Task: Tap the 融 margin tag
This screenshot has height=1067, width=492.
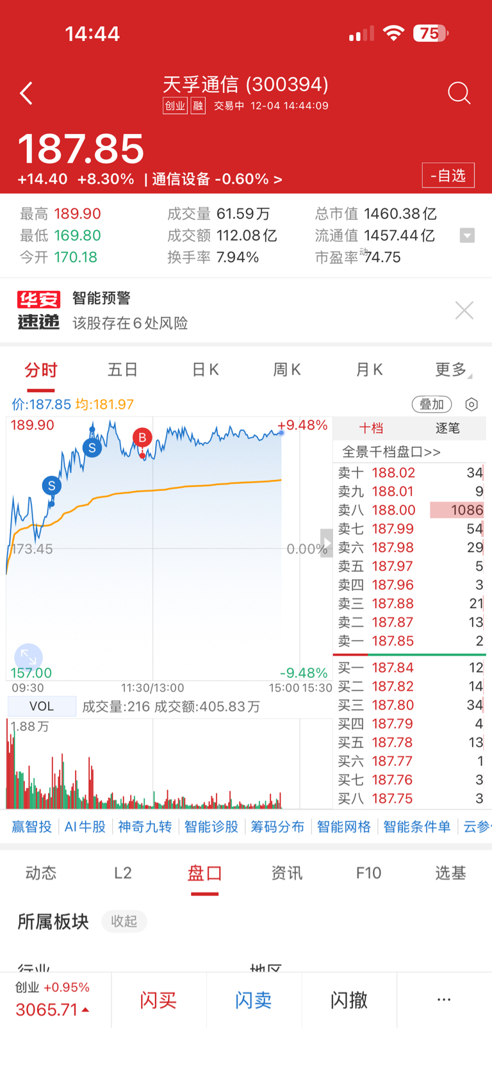Action: [x=198, y=106]
